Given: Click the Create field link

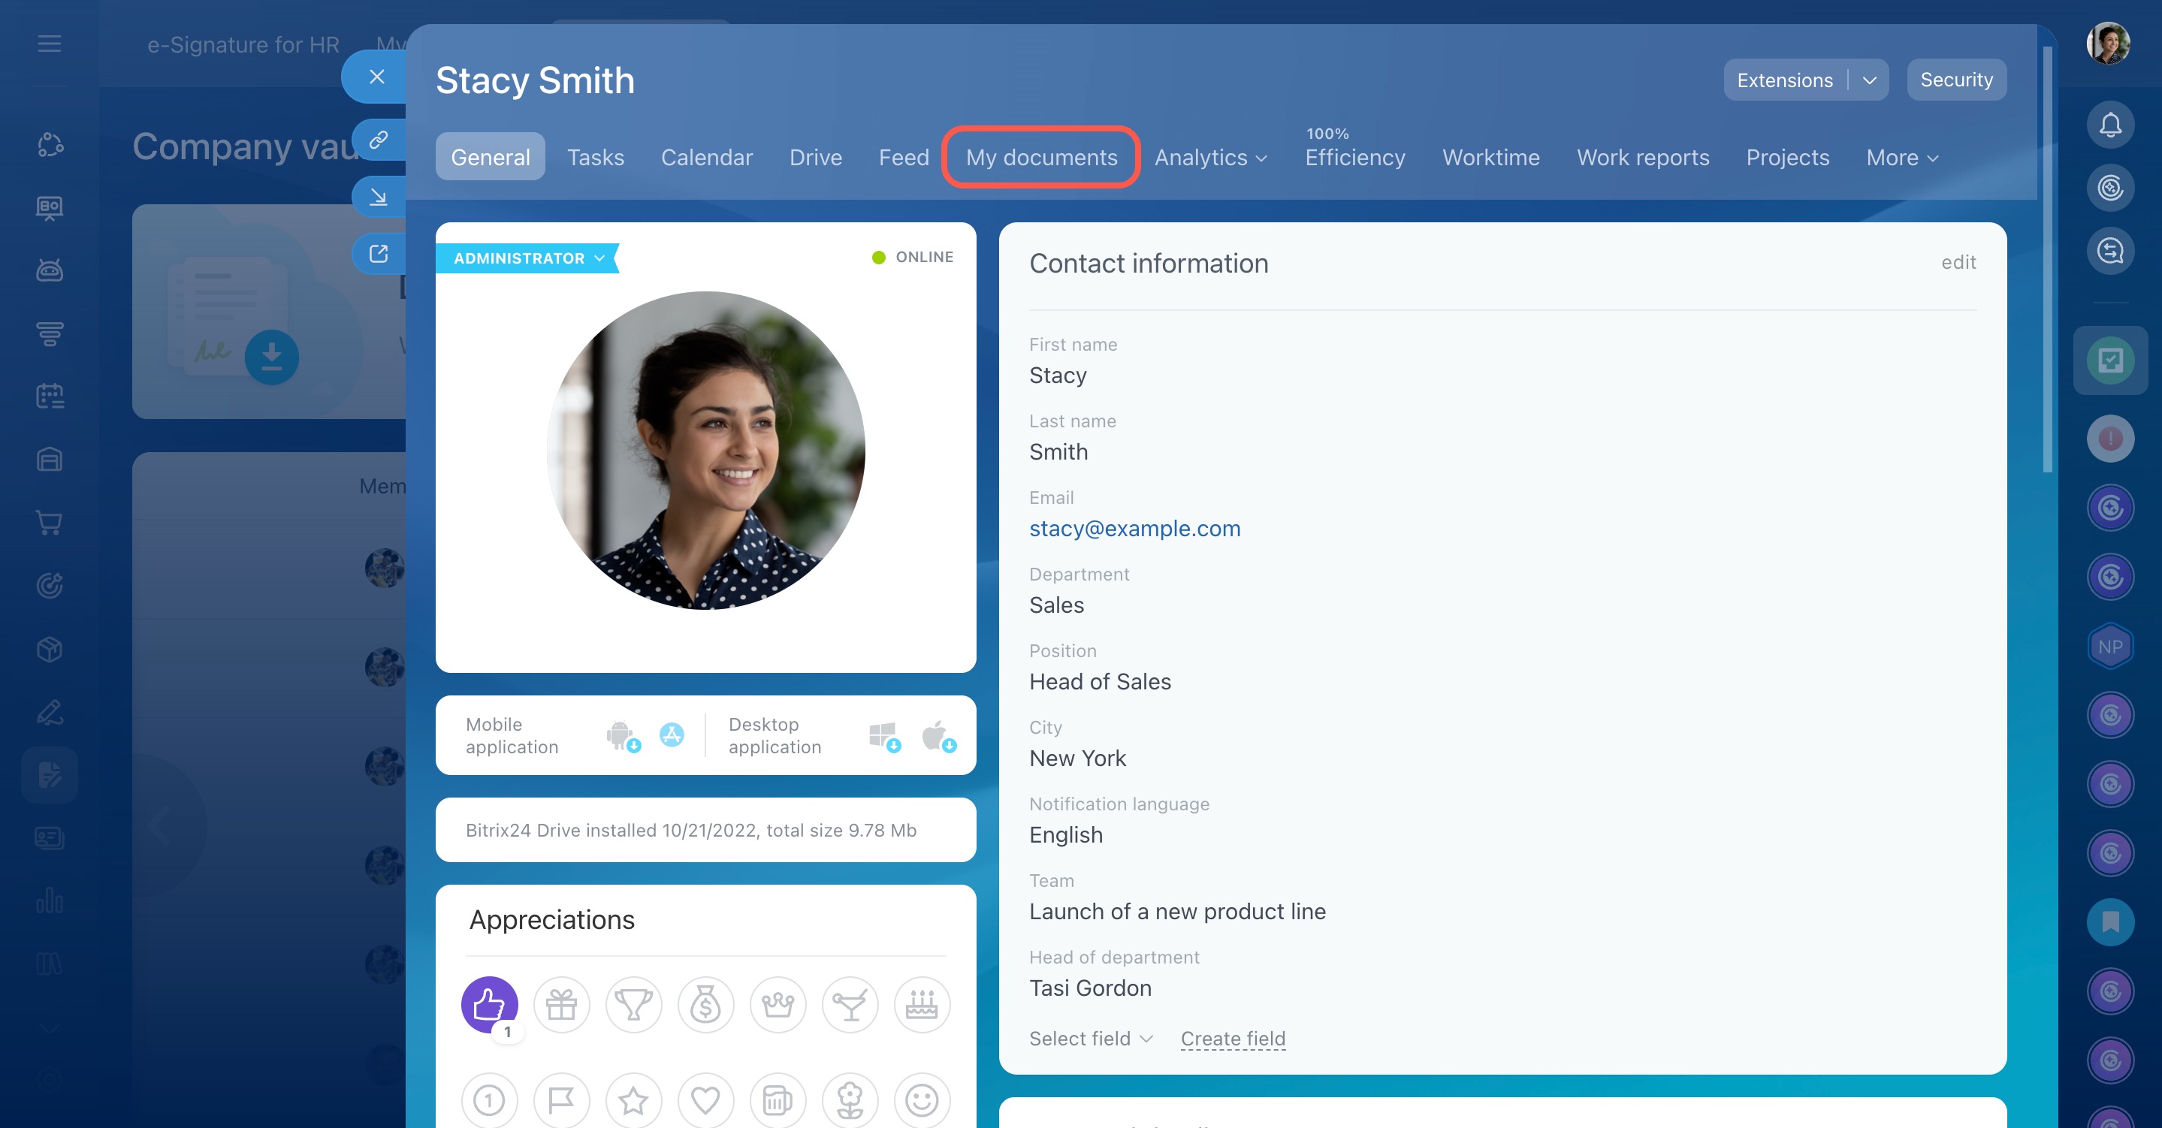Looking at the screenshot, I should tap(1233, 1038).
